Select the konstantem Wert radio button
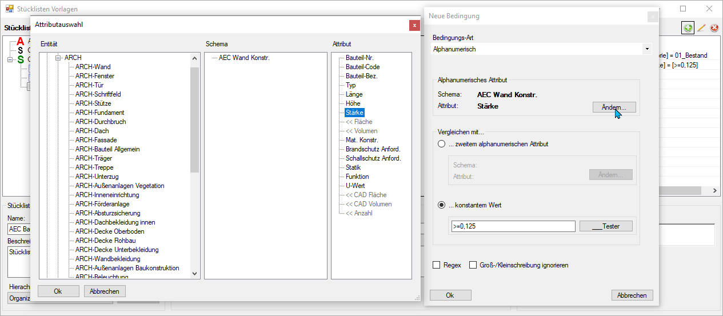 441,205
